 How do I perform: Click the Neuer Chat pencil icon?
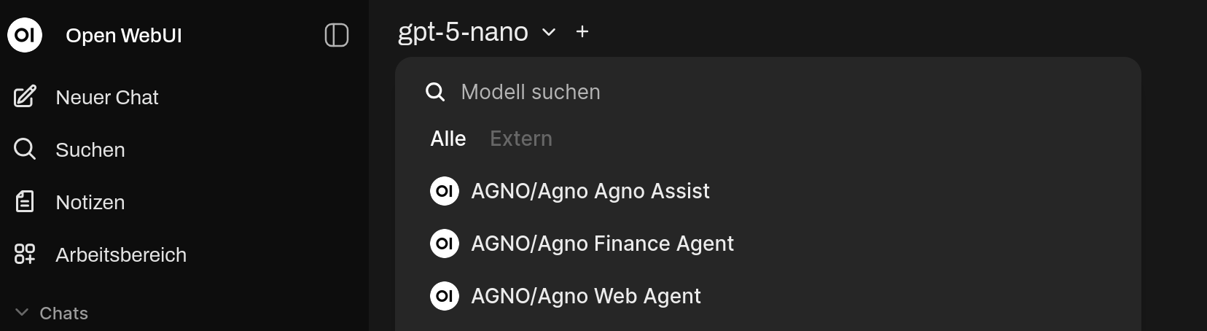[25, 97]
